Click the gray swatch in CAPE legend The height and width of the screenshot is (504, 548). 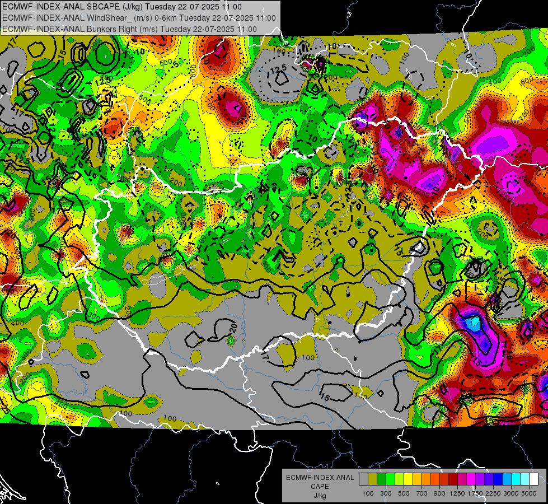click(363, 479)
